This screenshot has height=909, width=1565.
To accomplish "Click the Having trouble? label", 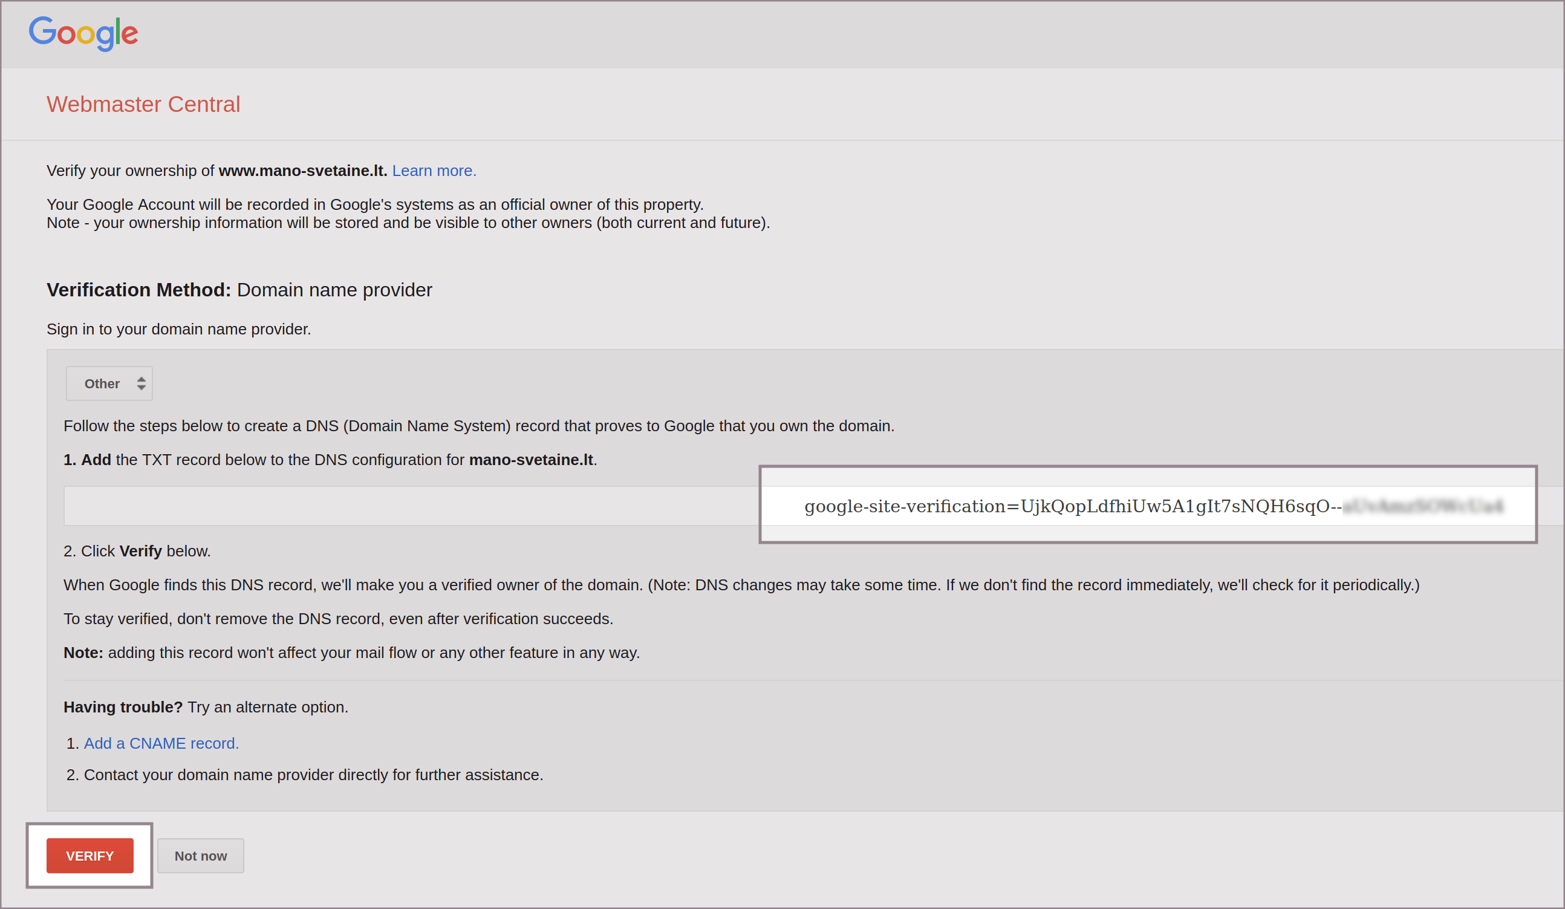I will 123,707.
